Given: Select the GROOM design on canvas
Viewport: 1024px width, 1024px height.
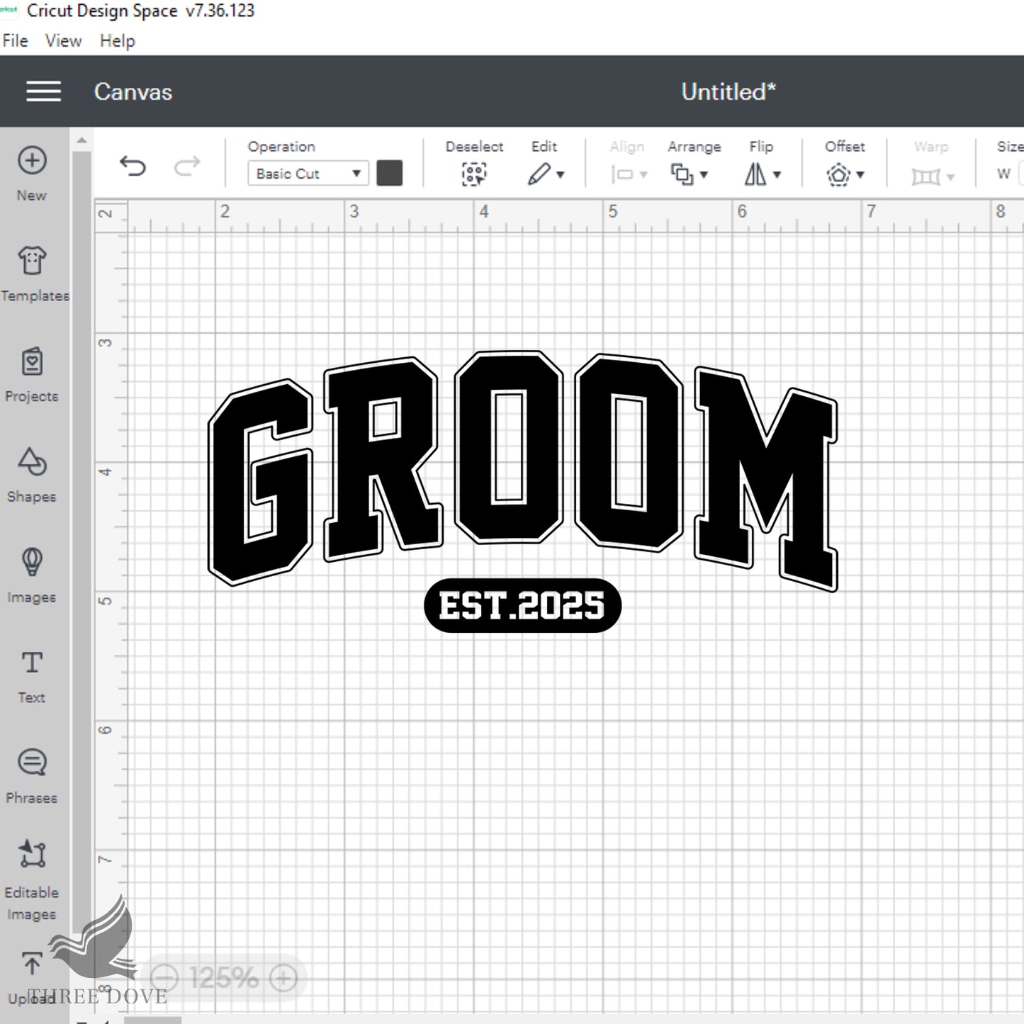Looking at the screenshot, I should pos(523,471).
